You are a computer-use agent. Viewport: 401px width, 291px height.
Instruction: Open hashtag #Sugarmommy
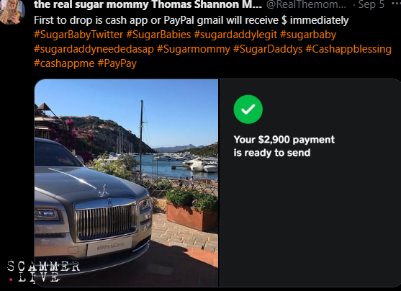[194, 49]
